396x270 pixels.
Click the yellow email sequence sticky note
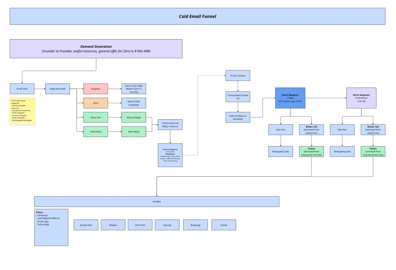tap(22, 111)
